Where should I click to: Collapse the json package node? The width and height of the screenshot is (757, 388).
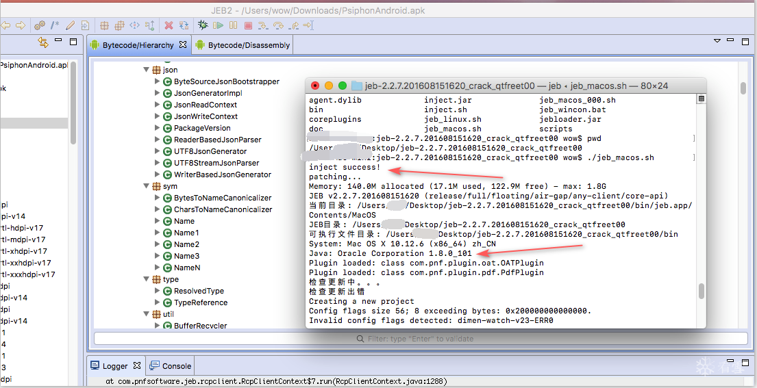[147, 70]
